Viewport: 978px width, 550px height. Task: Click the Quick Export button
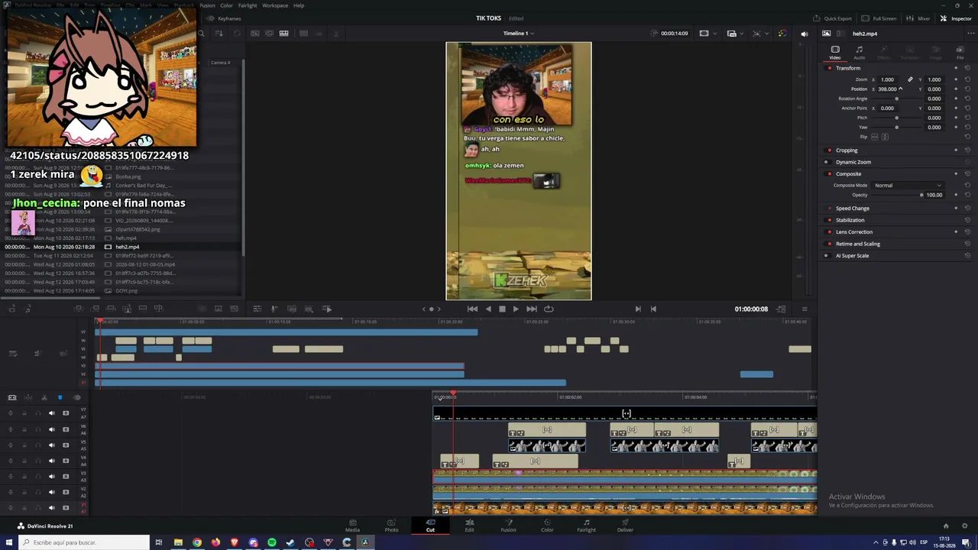pos(833,18)
